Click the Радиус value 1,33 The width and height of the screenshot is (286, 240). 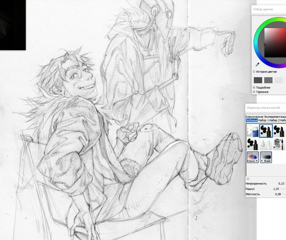pyautogui.click(x=276, y=189)
